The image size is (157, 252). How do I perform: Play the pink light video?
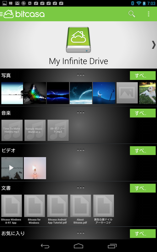tap(35, 168)
